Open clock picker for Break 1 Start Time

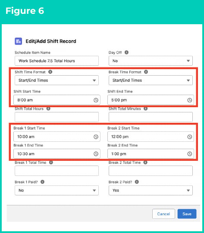click(96, 137)
